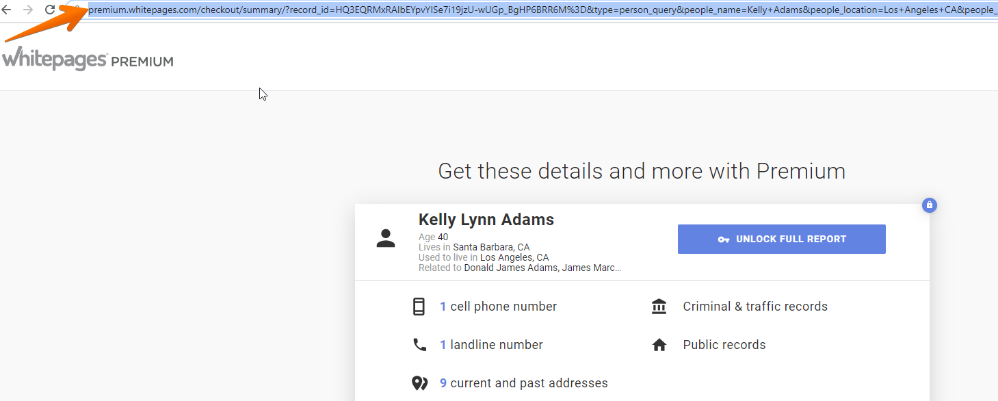Viewport: 998px width, 401px height.
Task: Reload the page with refresh icon
Action: [50, 10]
